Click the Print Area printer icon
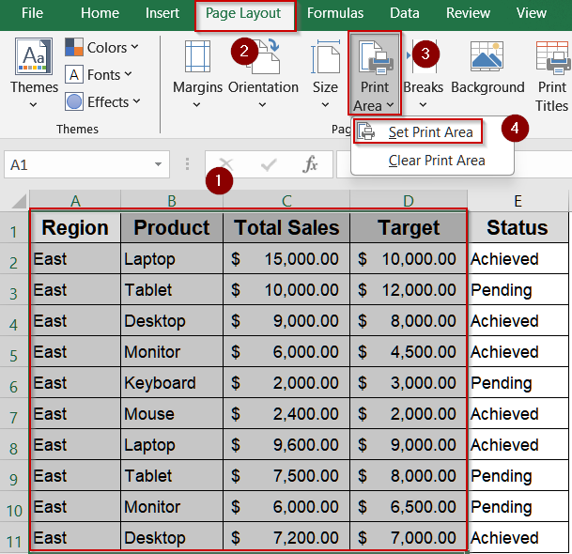The image size is (572, 554). (376, 57)
